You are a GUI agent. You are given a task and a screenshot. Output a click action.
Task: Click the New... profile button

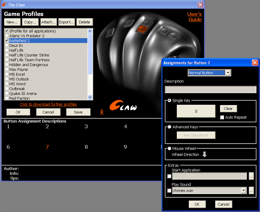[x=12, y=22]
